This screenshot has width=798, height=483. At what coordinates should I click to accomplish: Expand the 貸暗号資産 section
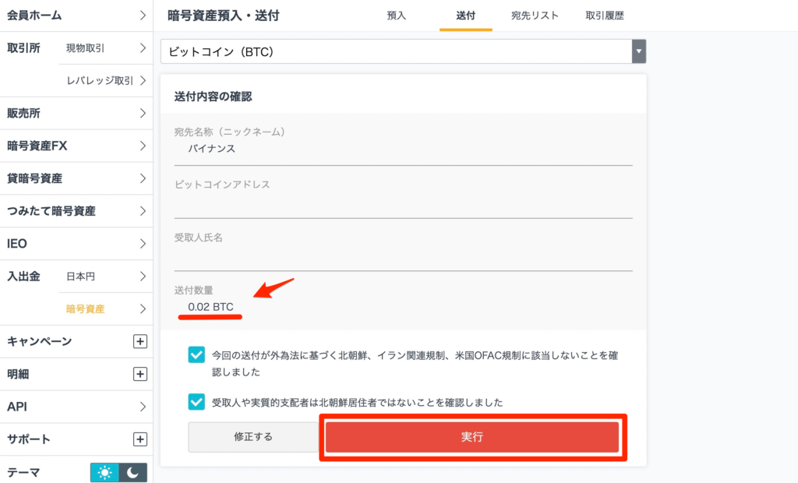point(143,178)
